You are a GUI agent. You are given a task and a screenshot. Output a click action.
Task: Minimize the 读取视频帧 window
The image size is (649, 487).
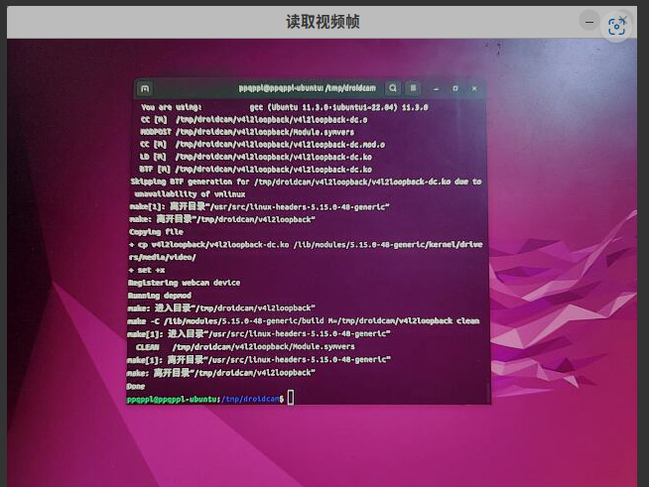tap(589, 22)
